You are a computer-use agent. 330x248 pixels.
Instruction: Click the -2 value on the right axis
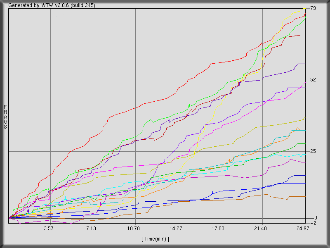313,223
